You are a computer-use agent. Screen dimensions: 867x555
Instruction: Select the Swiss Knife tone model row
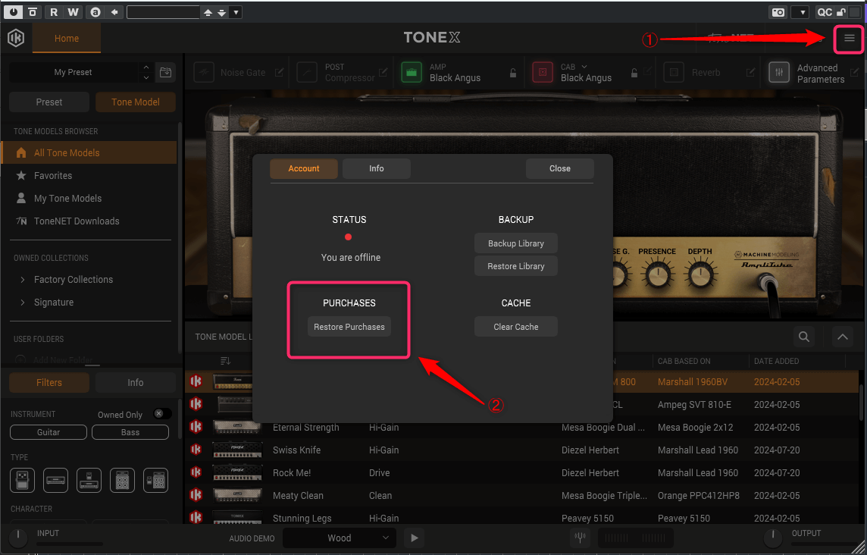[521, 450]
